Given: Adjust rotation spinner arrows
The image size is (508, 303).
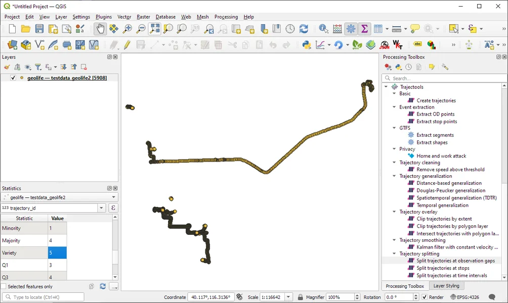Looking at the screenshot, I should [416, 297].
